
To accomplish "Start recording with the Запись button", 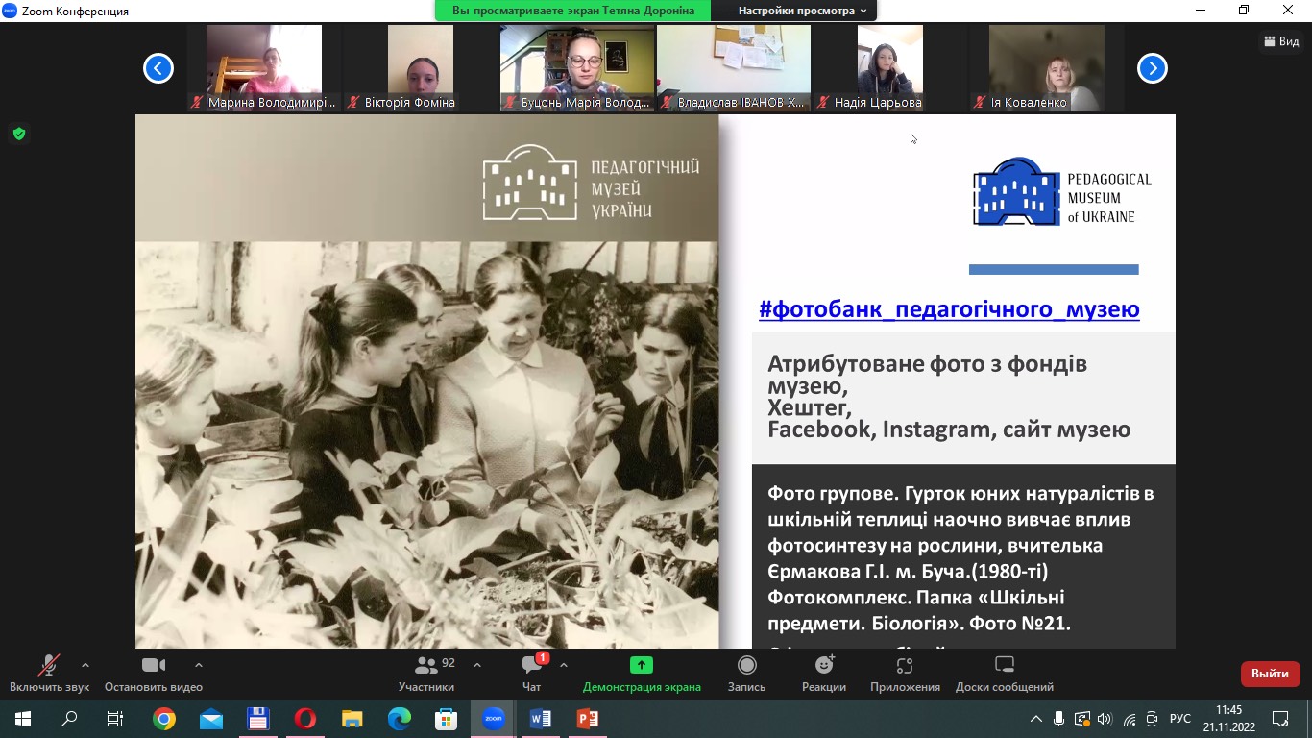I will click(746, 673).
